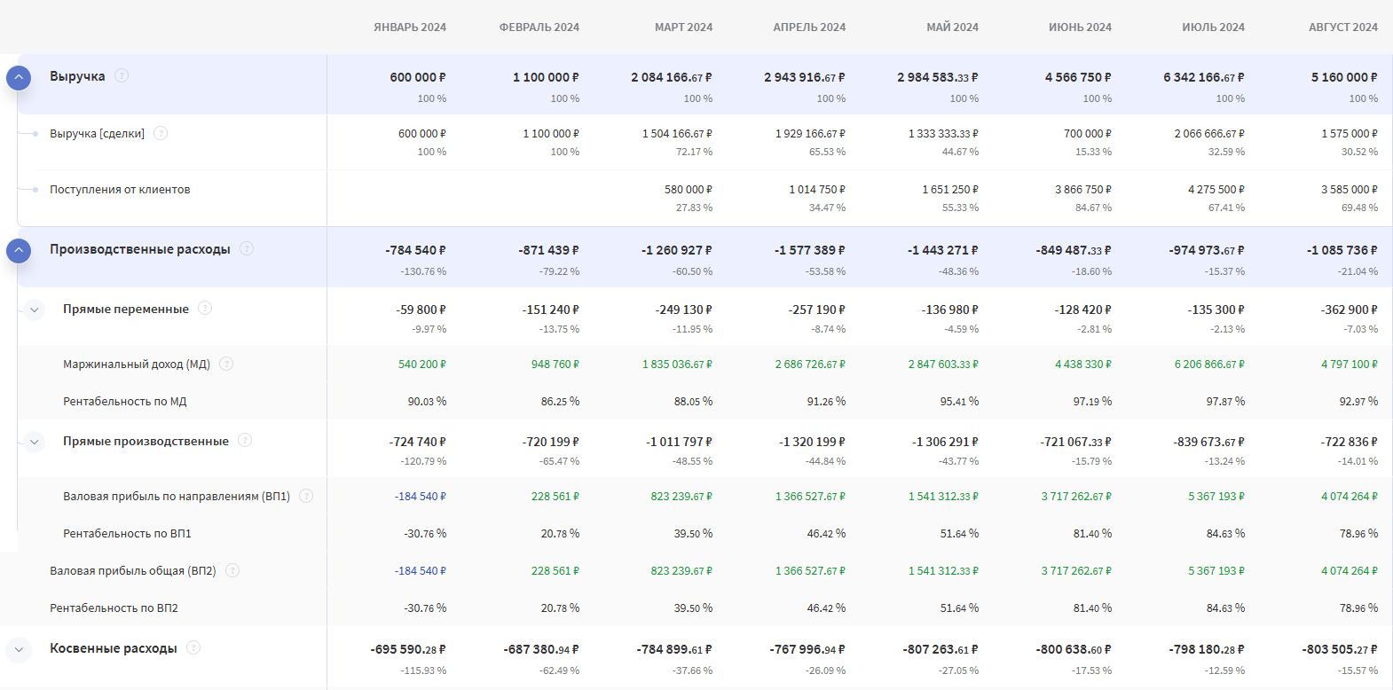1393x690 pixels.
Task: Click help icon beside Выручка [сделки]
Action: pyautogui.click(x=161, y=134)
